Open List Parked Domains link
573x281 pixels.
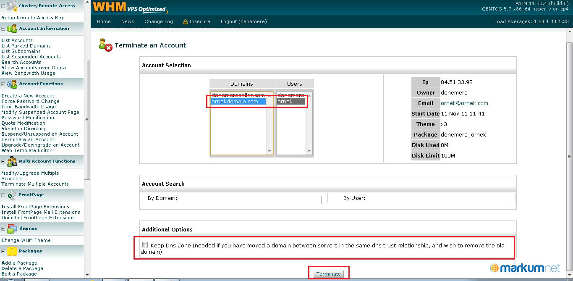tap(26, 46)
